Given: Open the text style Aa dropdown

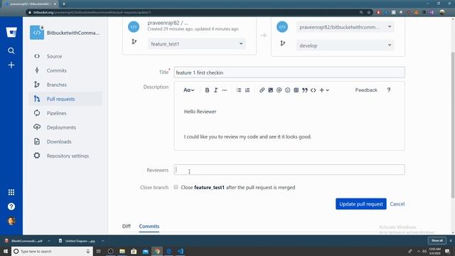Looking at the screenshot, I should tap(188, 90).
